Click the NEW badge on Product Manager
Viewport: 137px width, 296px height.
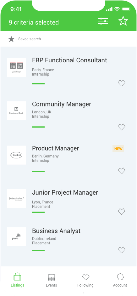coord(118,149)
